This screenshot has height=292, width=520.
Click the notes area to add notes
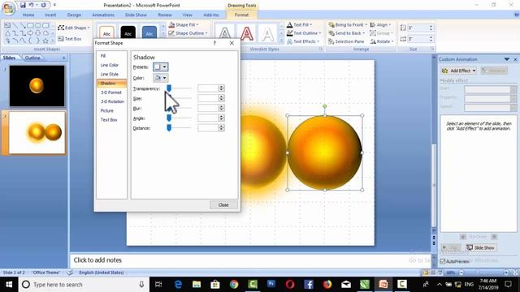(251, 260)
